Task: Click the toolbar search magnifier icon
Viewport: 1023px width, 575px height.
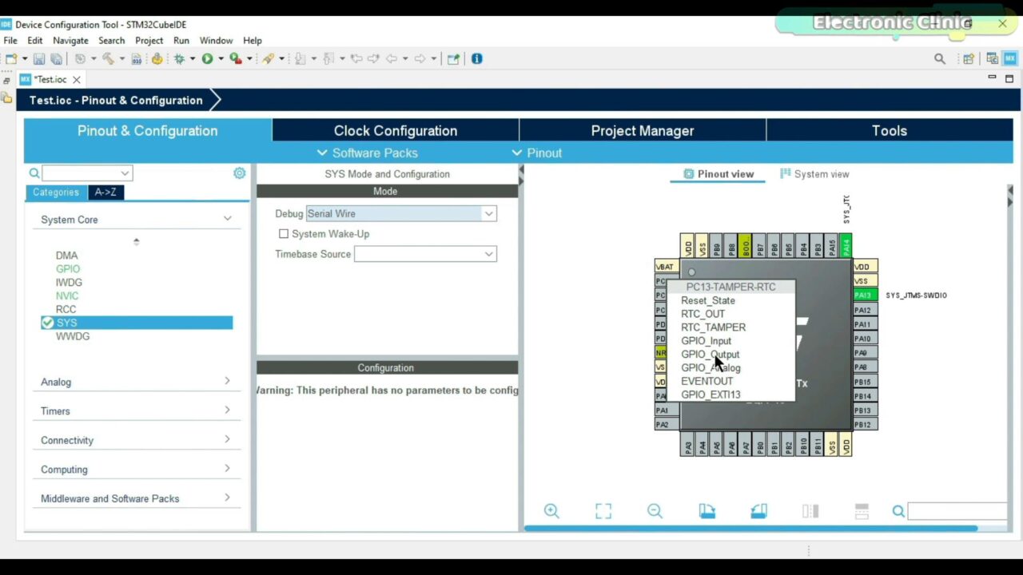Action: pos(940,59)
